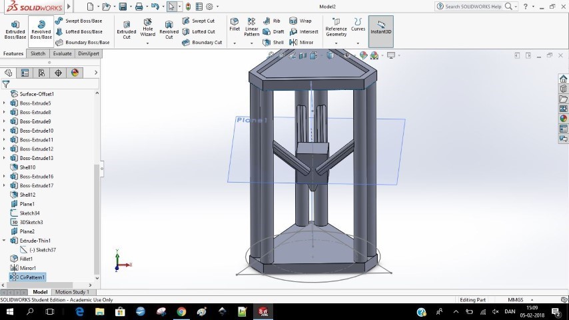Open the SOLIDWORKS Resources home icon
The height and width of the screenshot is (320, 569).
tap(563, 79)
